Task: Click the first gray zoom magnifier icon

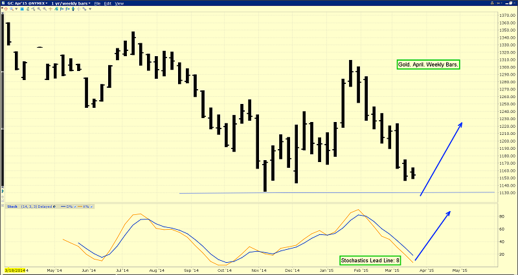Action: [x=39, y=9]
